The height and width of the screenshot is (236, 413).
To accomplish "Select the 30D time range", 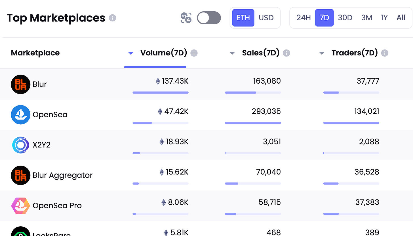I will pyautogui.click(x=345, y=18).
